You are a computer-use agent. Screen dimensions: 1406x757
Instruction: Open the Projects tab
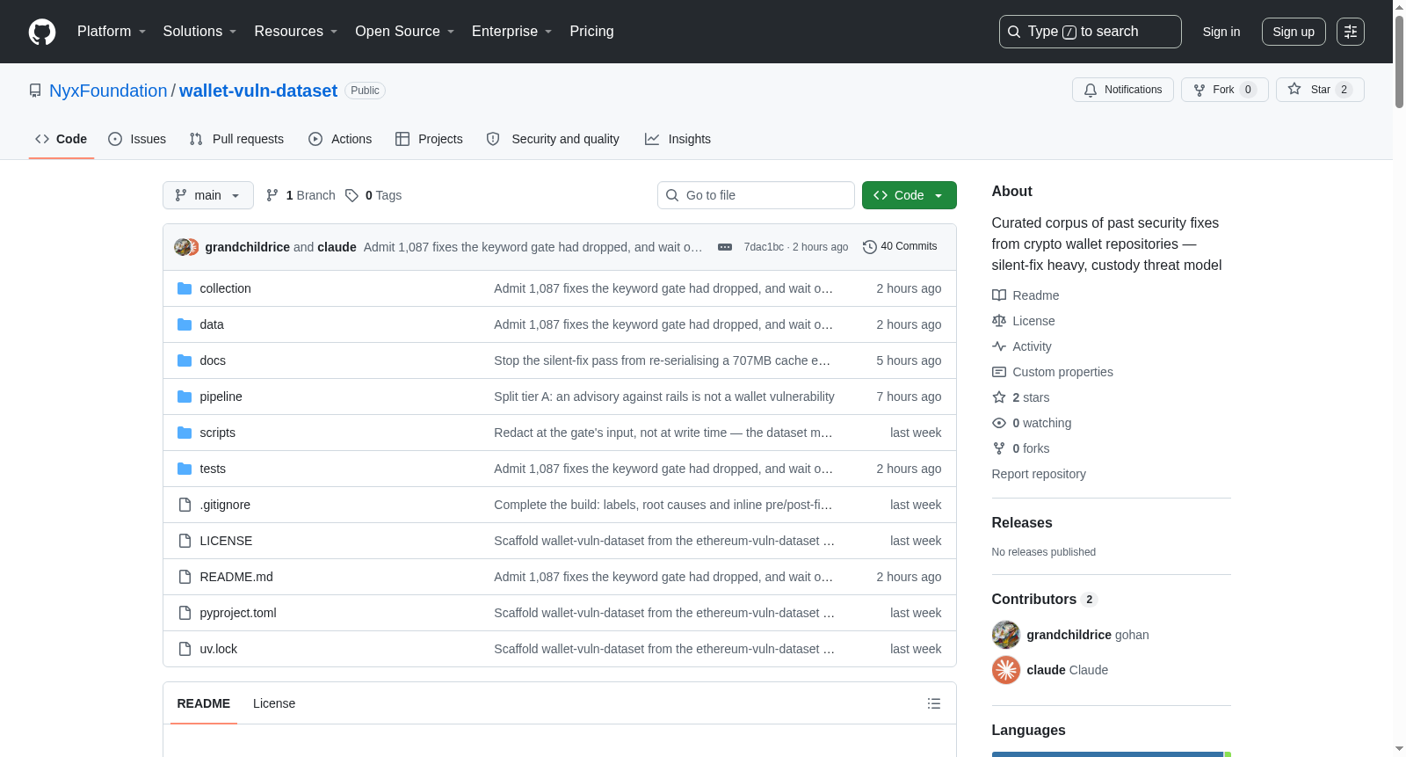tap(429, 139)
